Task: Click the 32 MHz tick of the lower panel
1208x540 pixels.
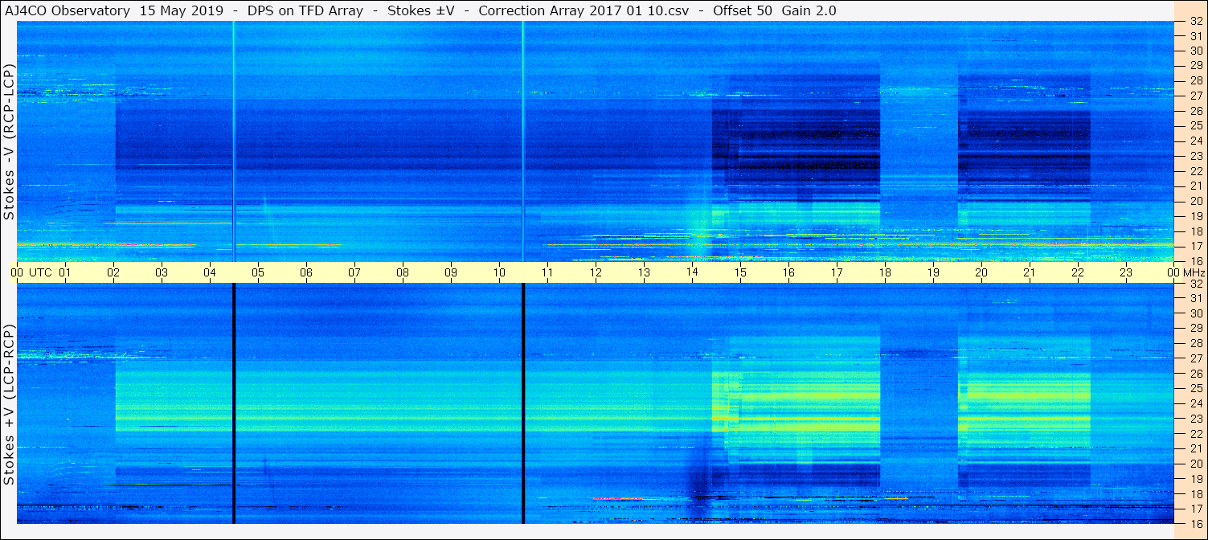Action: [1195, 284]
